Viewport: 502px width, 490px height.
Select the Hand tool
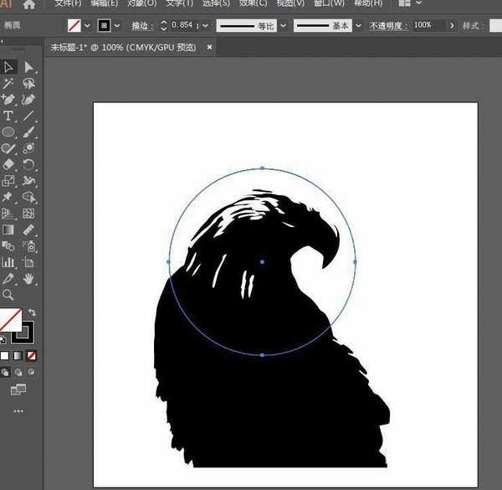tap(28, 278)
